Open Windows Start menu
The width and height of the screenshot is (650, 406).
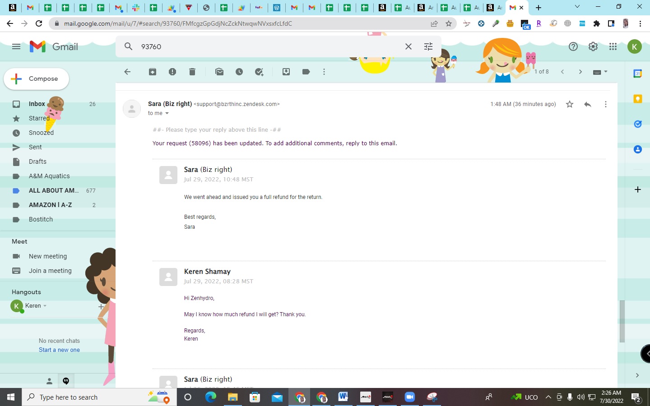click(x=11, y=397)
